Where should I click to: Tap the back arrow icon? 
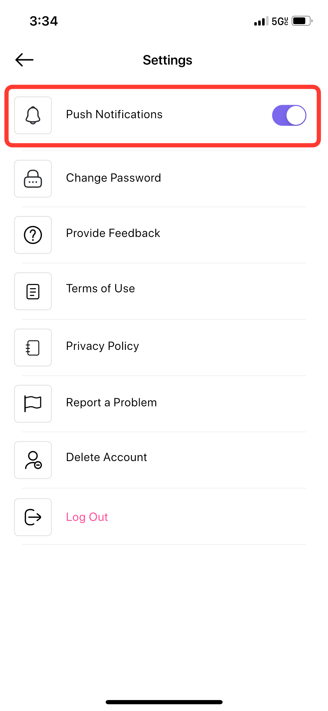(24, 60)
